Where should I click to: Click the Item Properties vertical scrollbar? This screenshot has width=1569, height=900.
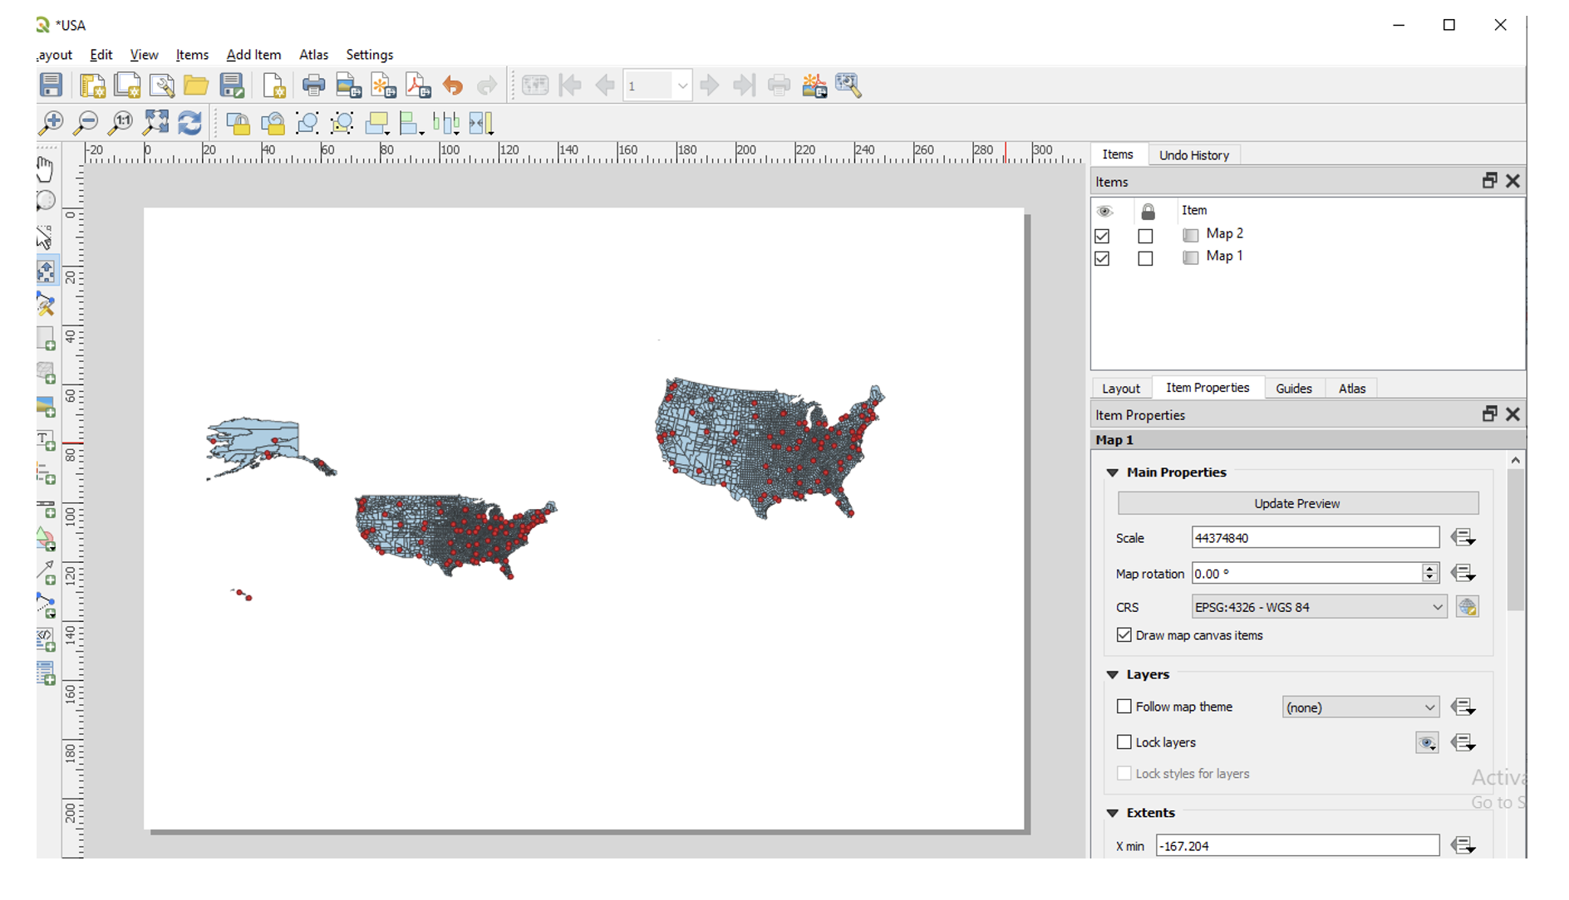click(x=1516, y=540)
